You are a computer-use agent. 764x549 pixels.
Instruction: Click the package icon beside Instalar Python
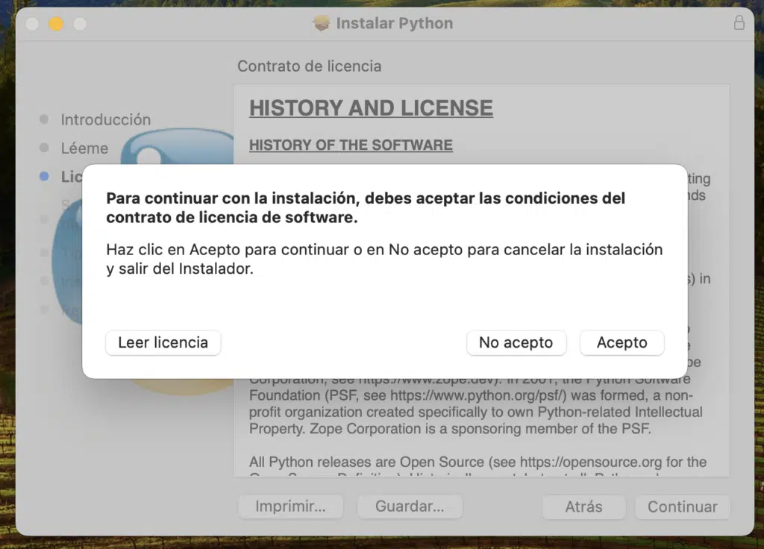point(321,23)
